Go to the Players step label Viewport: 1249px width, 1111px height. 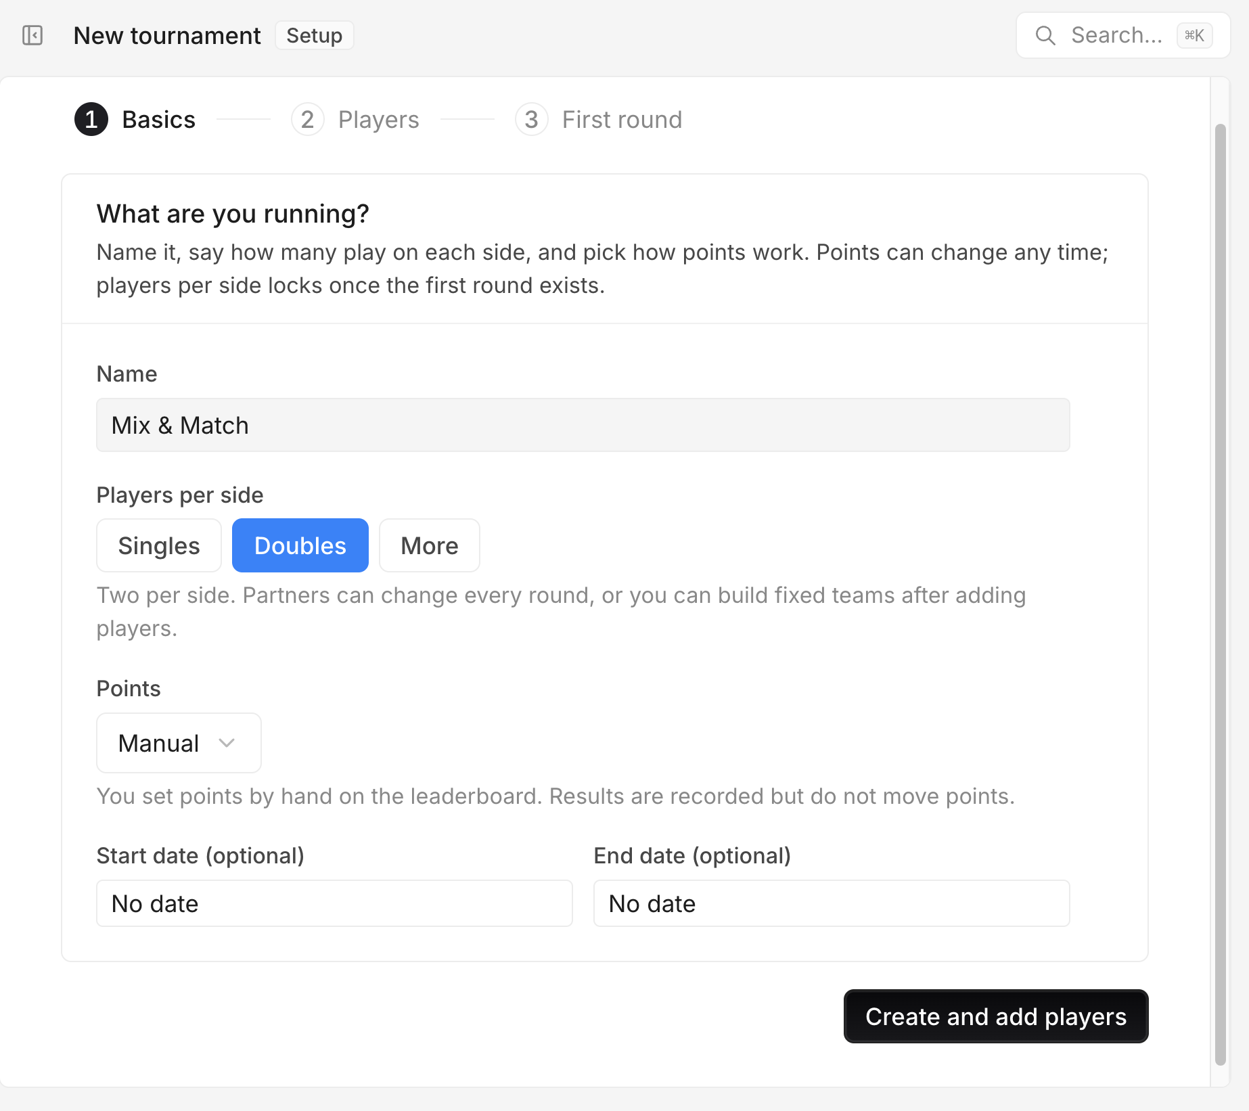[x=379, y=120]
